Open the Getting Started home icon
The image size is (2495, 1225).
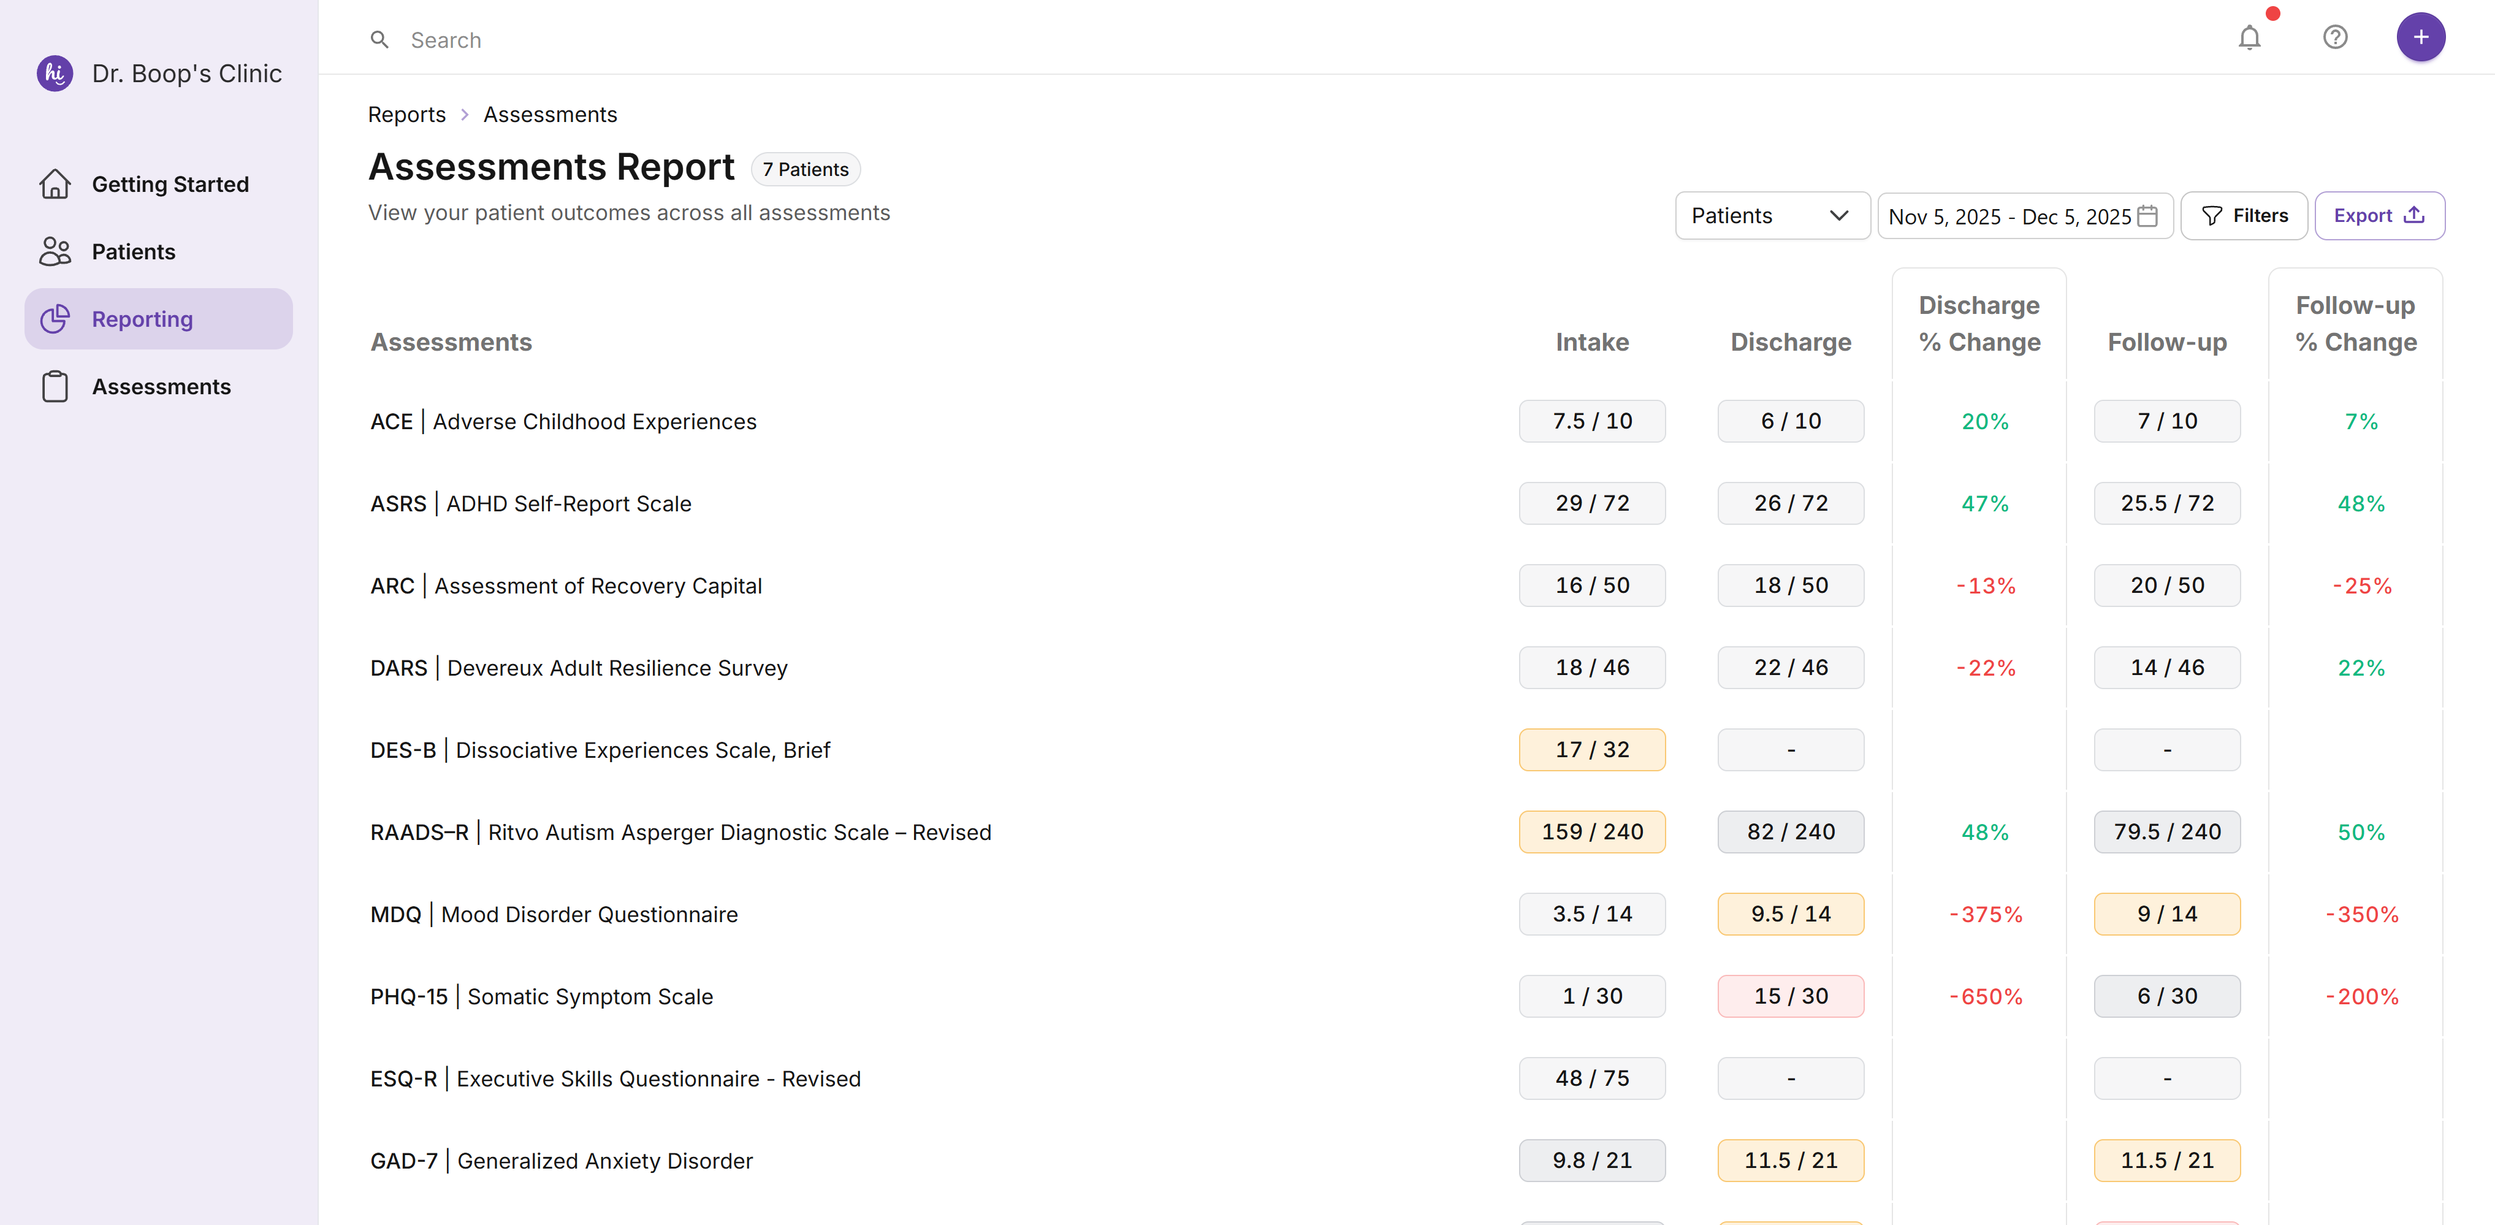coord(55,184)
